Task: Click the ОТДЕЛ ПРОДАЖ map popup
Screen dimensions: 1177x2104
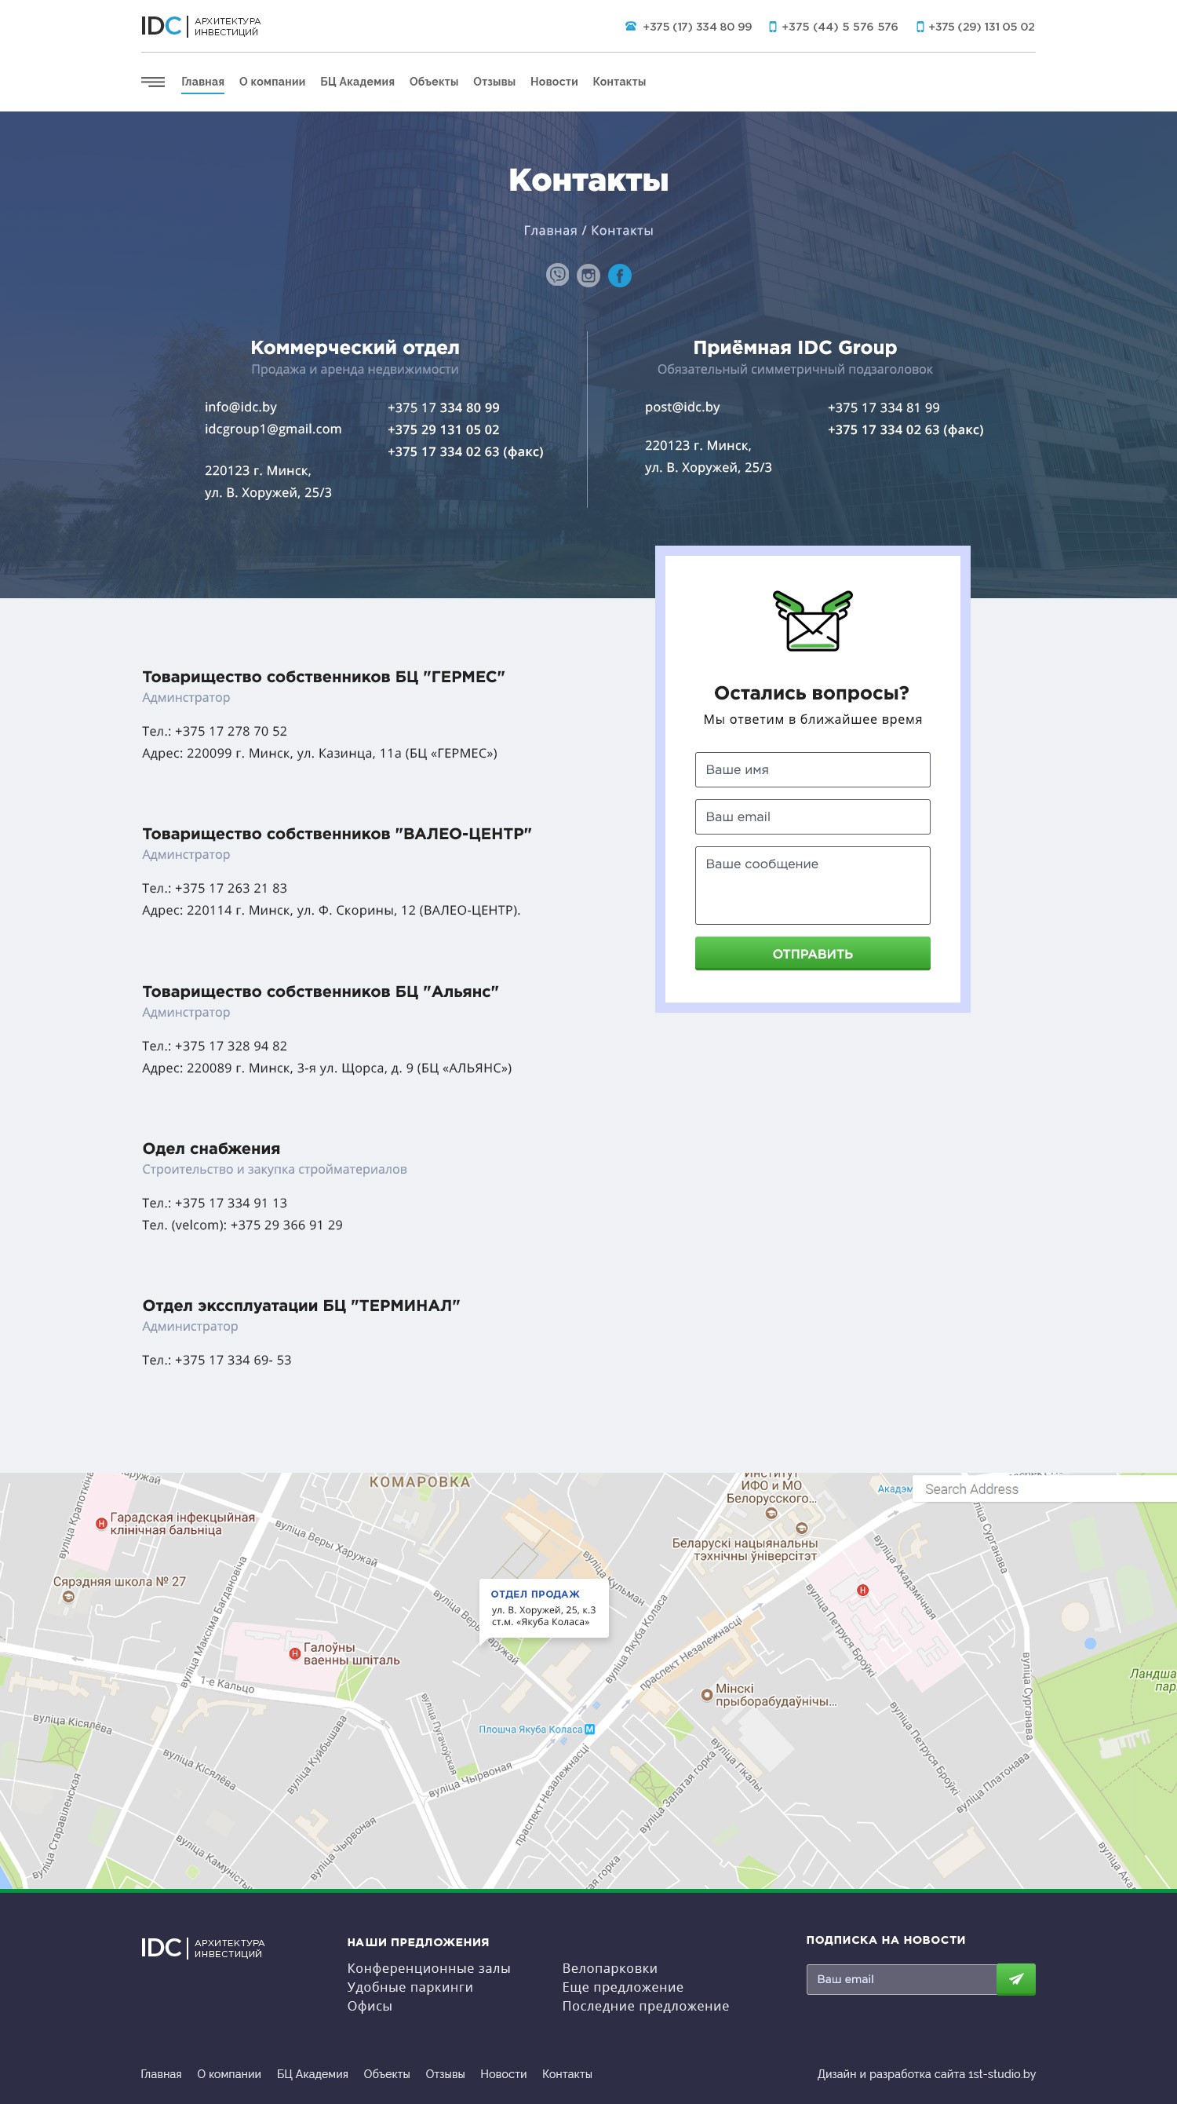Action: point(543,1607)
